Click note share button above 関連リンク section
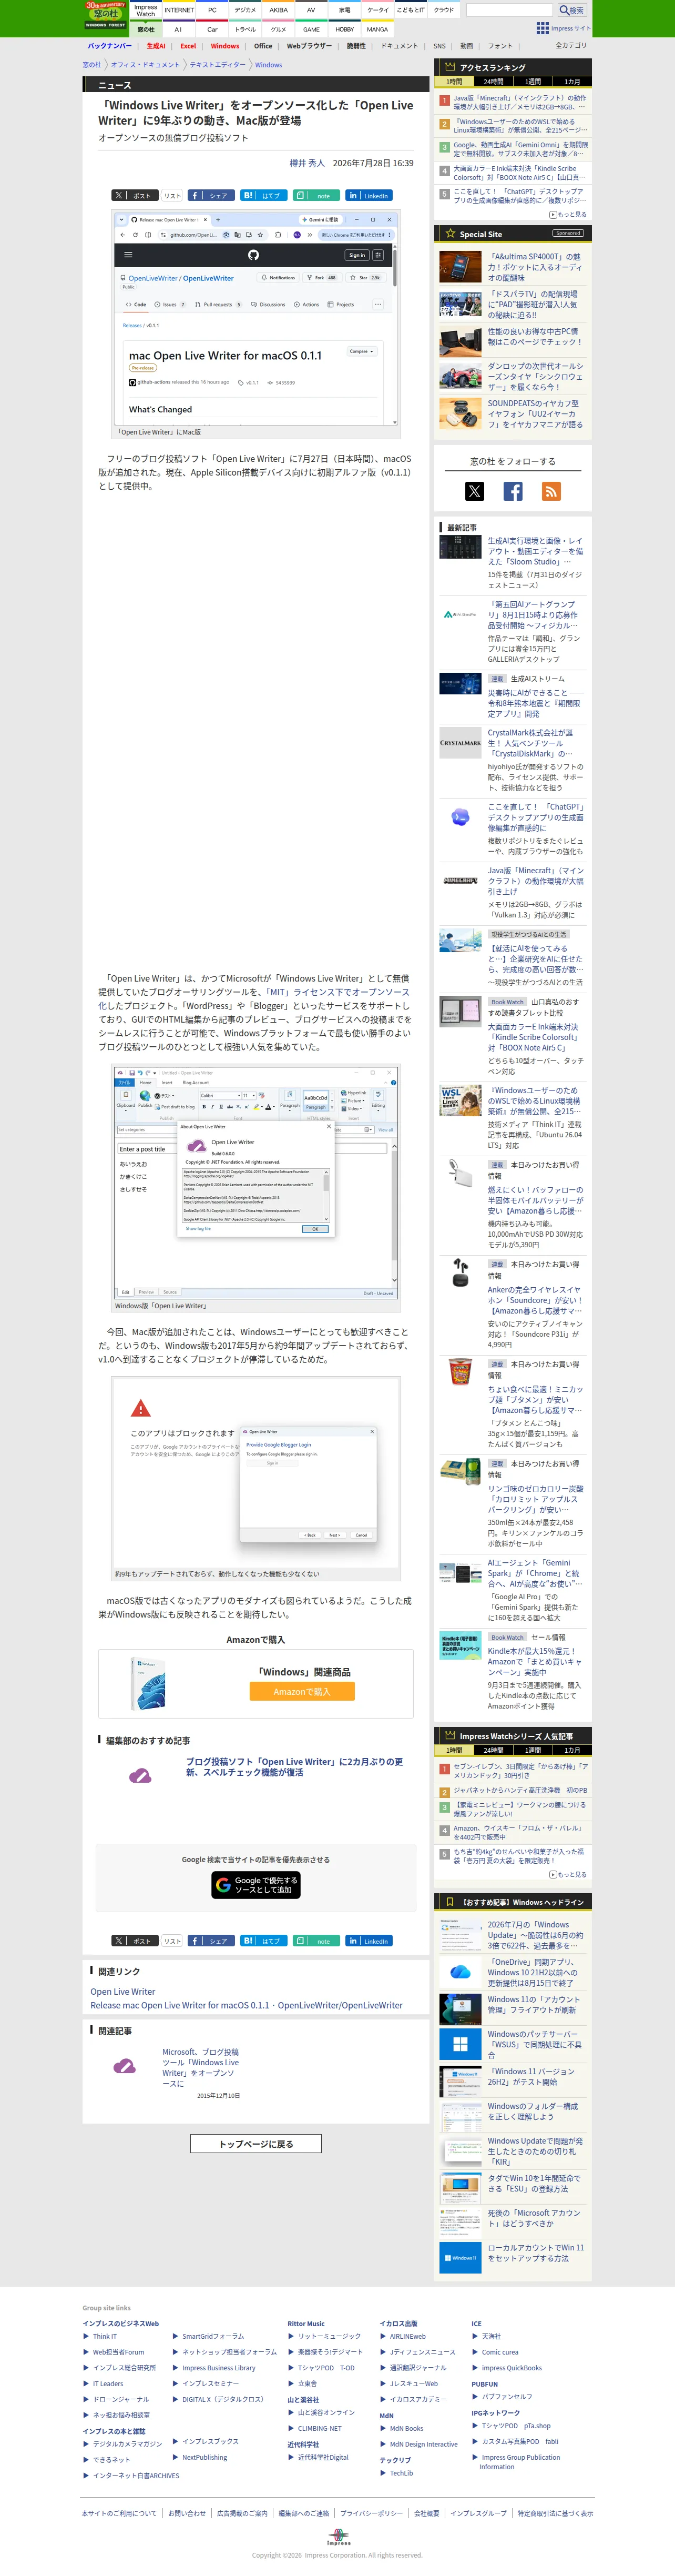675x2576 pixels. coord(315,1940)
